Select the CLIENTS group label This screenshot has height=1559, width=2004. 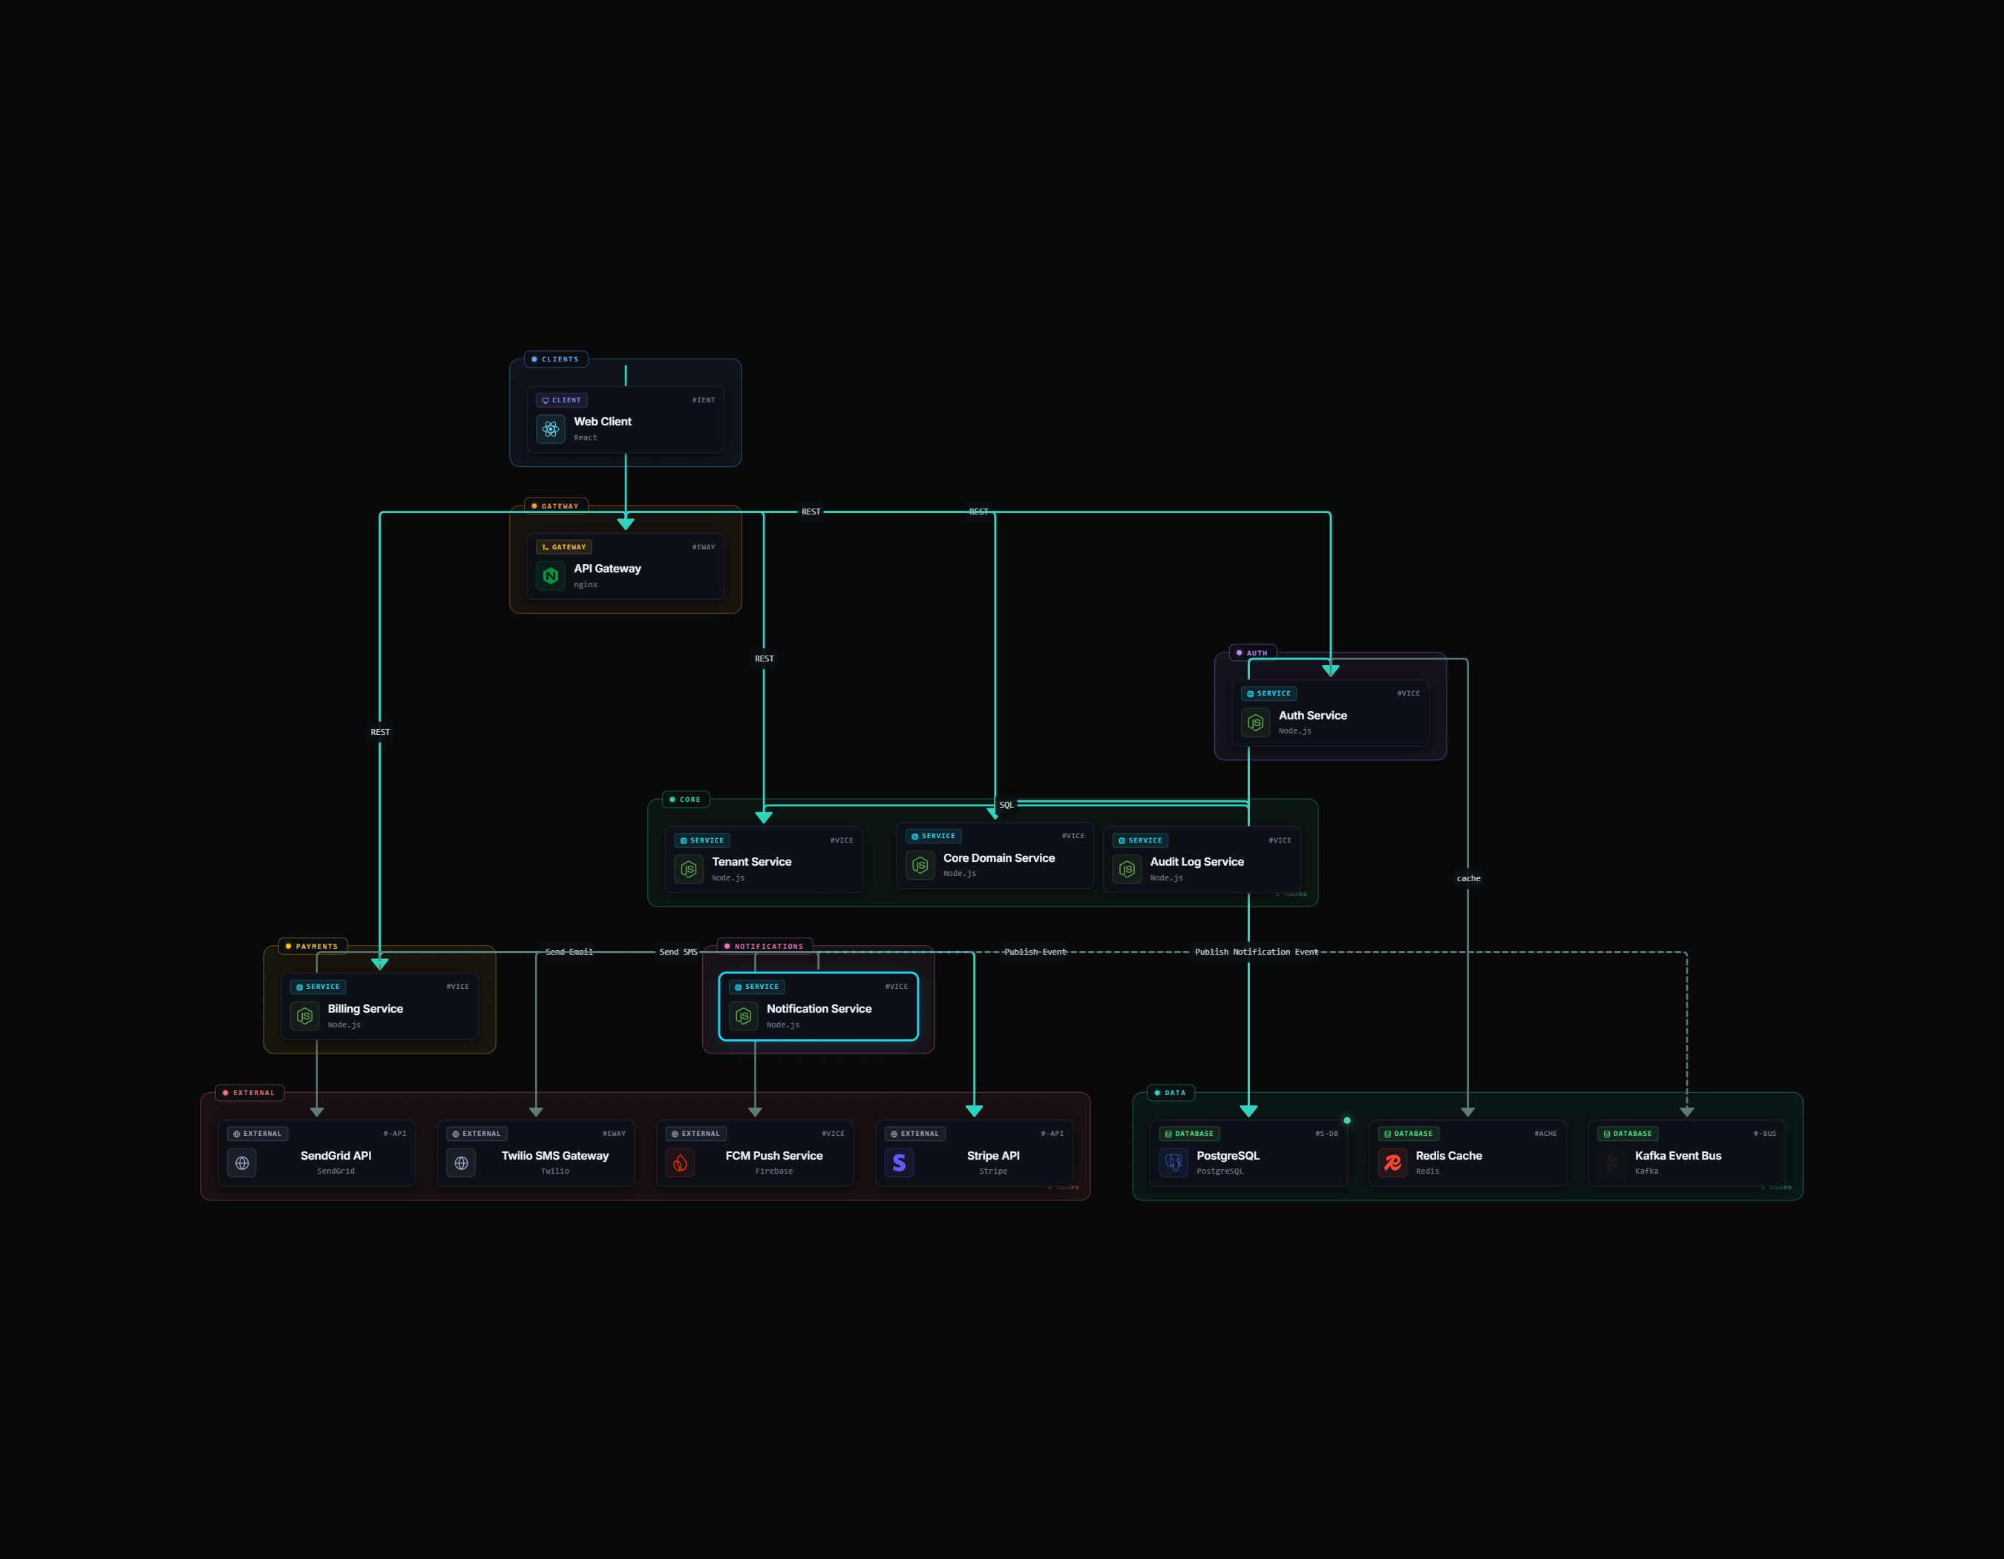(x=556, y=359)
